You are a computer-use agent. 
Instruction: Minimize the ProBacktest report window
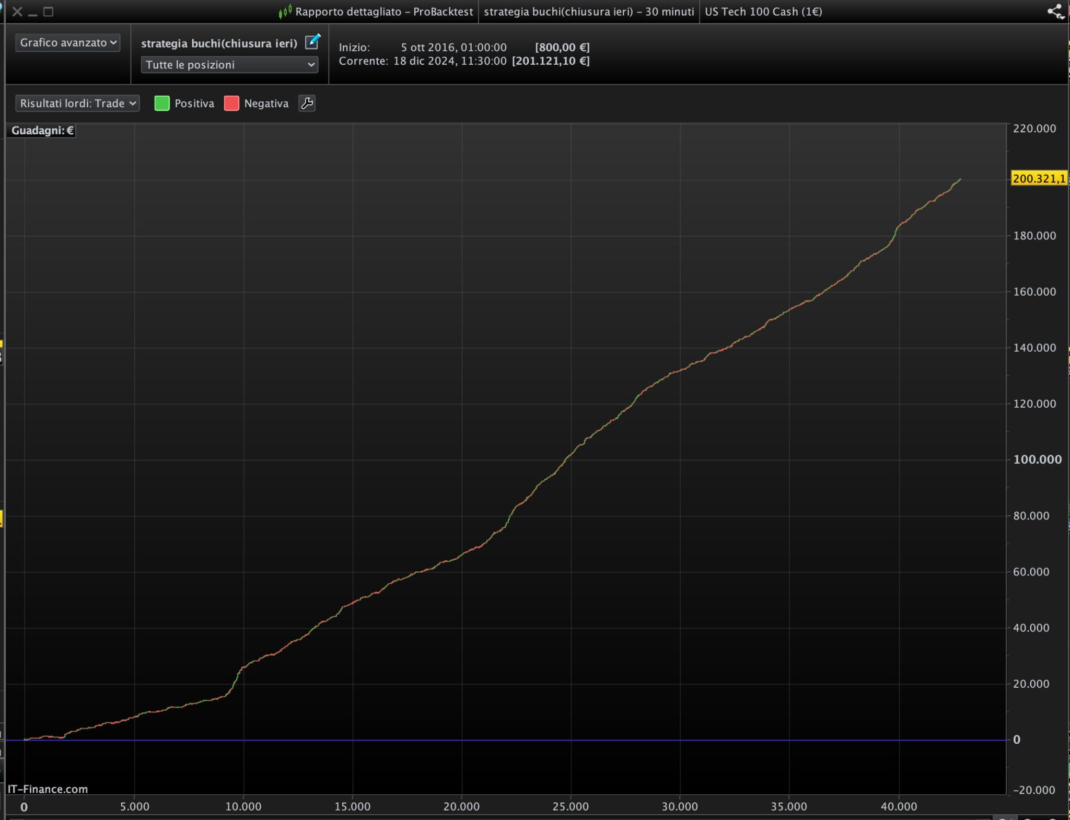coord(33,13)
